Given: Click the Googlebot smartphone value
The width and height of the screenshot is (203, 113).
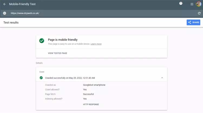Looking at the screenshot, I should [94, 85].
